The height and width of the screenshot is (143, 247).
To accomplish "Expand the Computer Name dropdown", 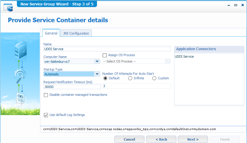I will pyautogui.click(x=97, y=62).
